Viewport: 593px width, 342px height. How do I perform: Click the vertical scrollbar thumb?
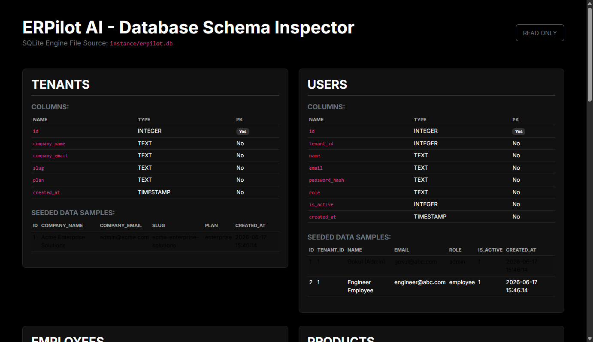(x=590, y=54)
